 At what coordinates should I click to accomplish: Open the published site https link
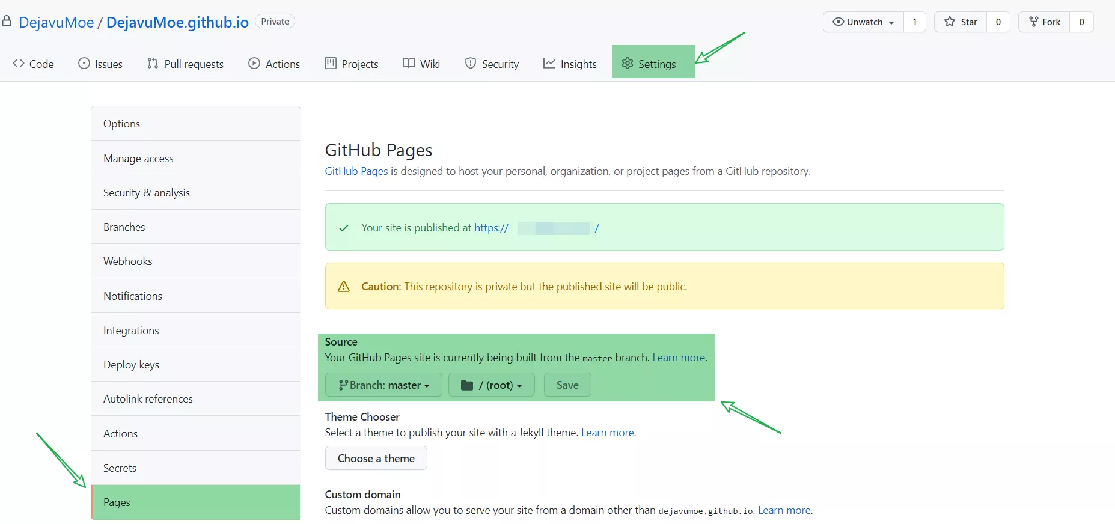tap(491, 228)
